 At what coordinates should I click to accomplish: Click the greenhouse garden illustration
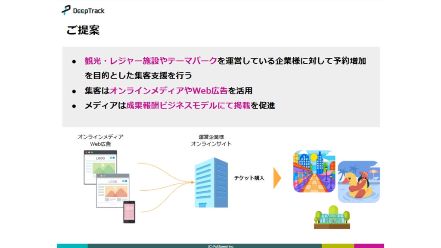[332, 217]
